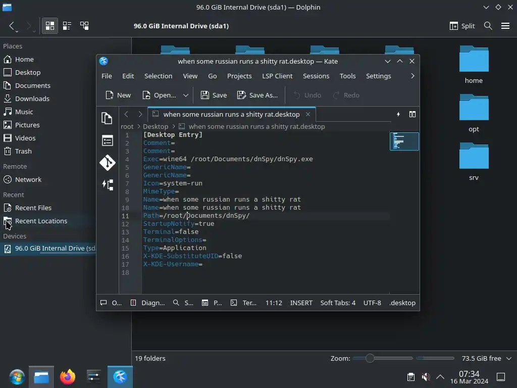Open the file list panel in Kate sidebar

click(x=108, y=141)
